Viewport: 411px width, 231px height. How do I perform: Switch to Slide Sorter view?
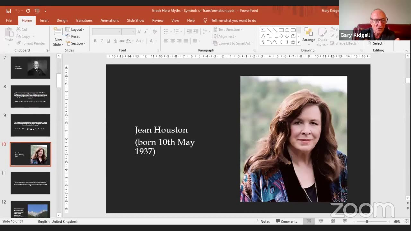(x=321, y=221)
